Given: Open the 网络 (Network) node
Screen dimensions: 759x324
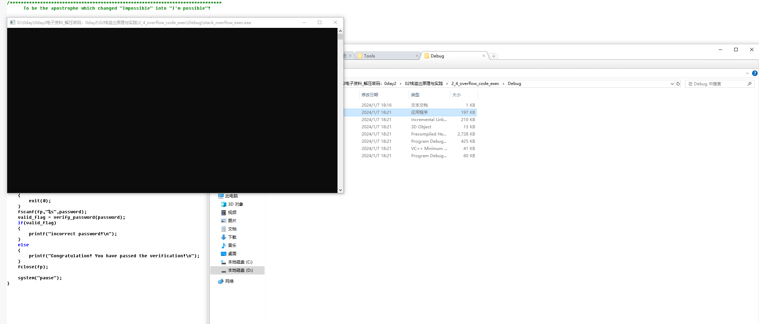Looking at the screenshot, I should pos(230,281).
